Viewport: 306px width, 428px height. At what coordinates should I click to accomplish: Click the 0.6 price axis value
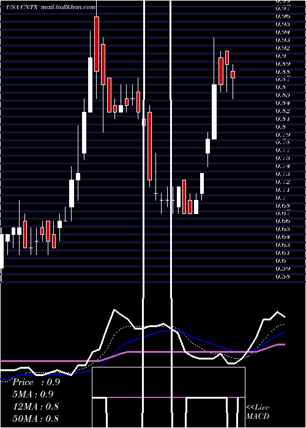[x=280, y=260]
